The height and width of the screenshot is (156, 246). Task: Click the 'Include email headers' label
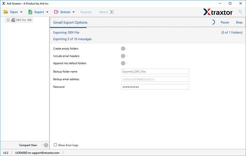pos(66,56)
